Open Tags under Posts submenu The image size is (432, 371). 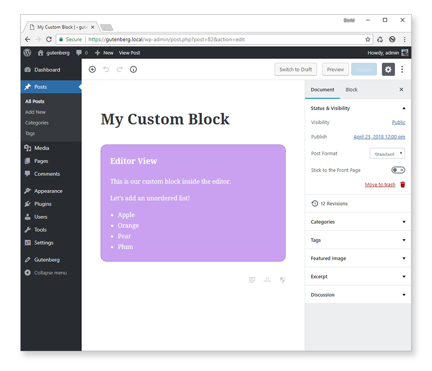point(30,133)
